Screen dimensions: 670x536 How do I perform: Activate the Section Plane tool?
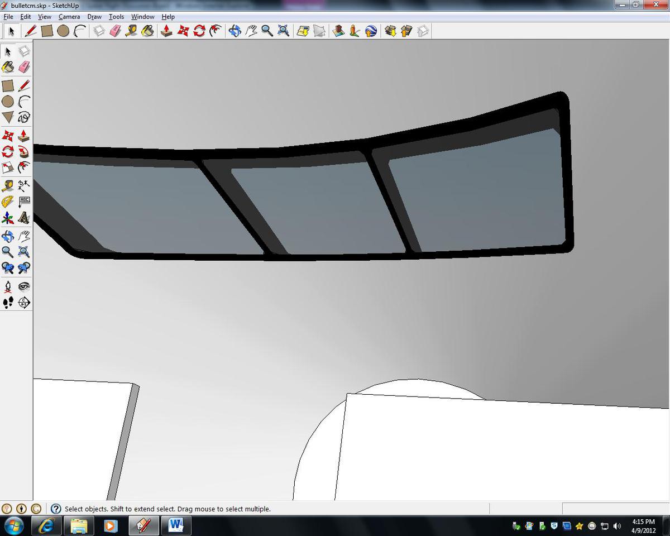click(x=24, y=303)
